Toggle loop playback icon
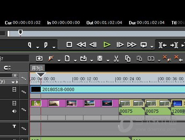This screenshot has width=185, height=140. click(x=144, y=45)
